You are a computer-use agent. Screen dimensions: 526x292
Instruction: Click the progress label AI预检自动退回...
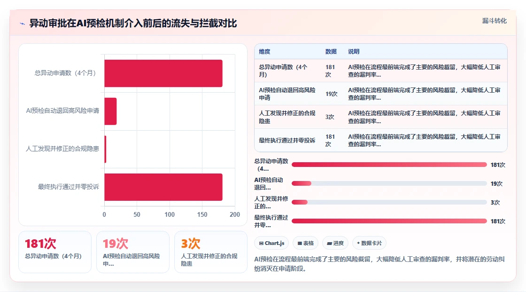click(269, 183)
